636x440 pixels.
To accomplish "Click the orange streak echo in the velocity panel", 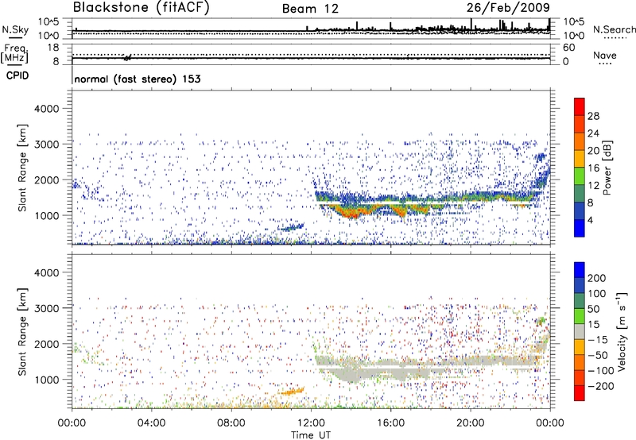I will pyautogui.click(x=293, y=392).
